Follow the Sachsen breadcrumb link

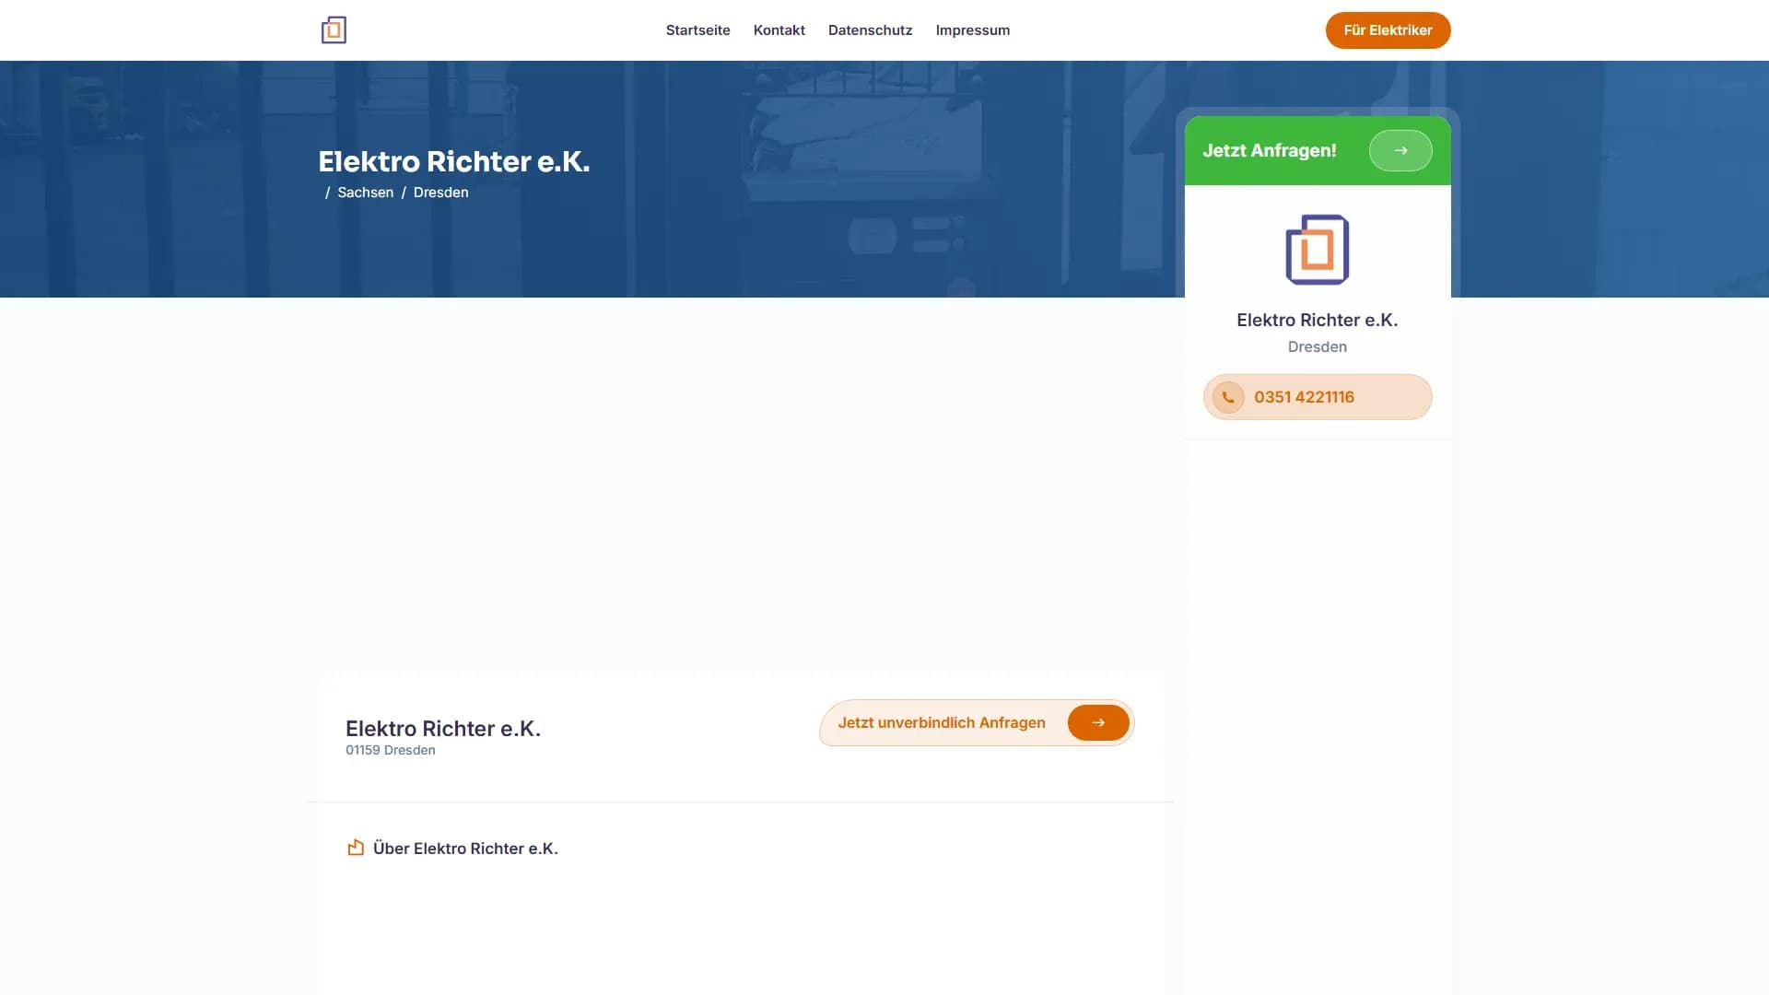click(365, 193)
